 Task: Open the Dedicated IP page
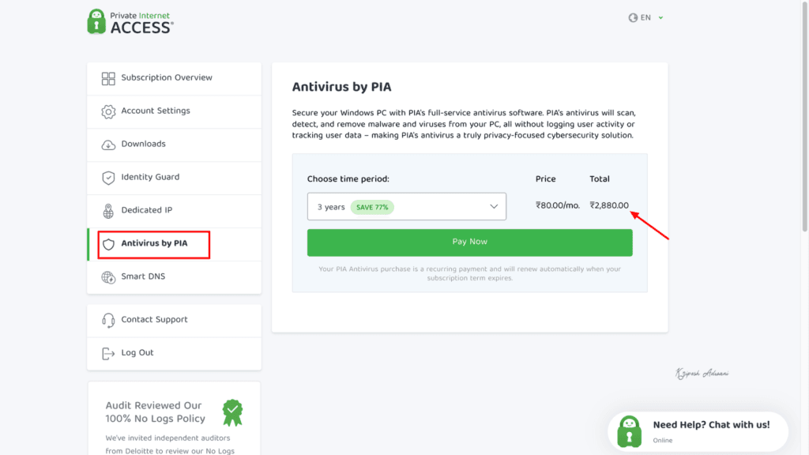pos(175,210)
